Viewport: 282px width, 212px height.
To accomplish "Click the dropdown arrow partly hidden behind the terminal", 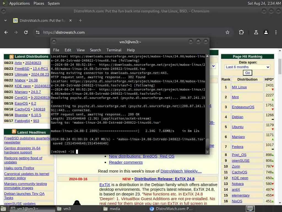I will click(213, 66).
